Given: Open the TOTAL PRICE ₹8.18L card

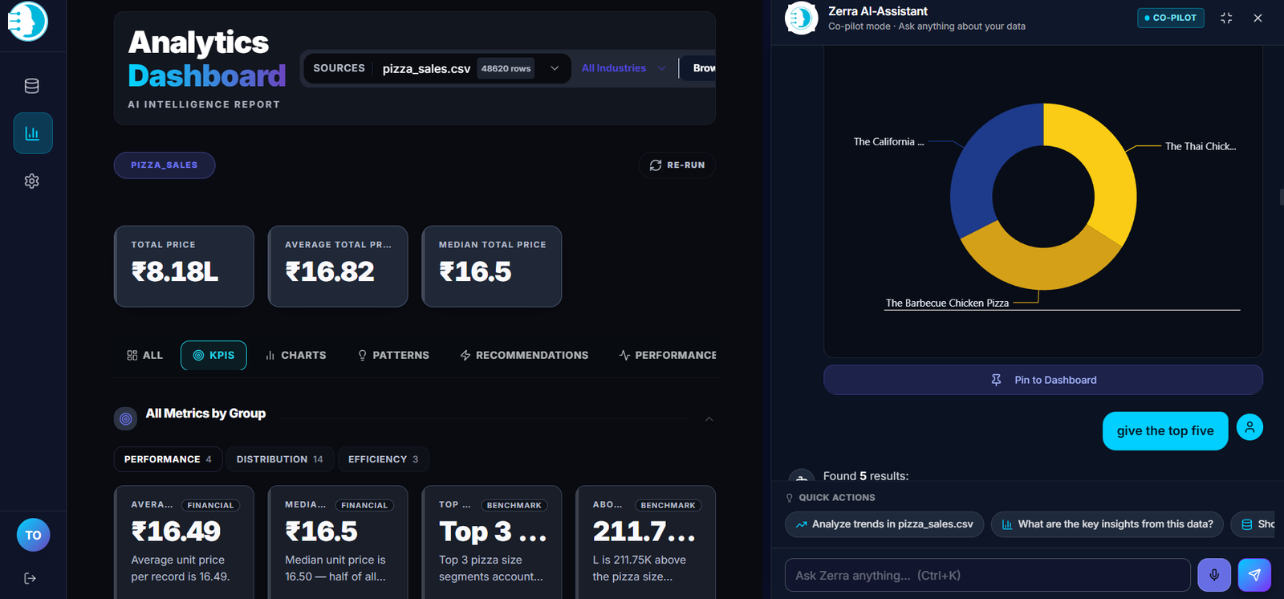Looking at the screenshot, I should pyautogui.click(x=184, y=267).
